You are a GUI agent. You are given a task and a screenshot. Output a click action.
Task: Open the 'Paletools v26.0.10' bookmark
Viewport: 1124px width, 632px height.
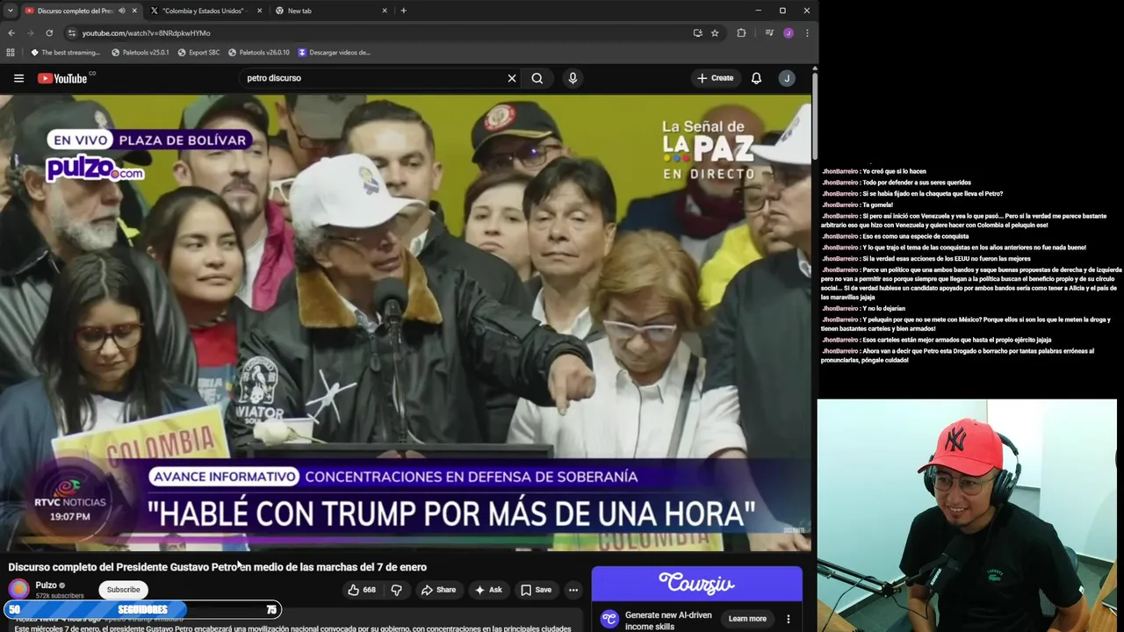coord(258,52)
